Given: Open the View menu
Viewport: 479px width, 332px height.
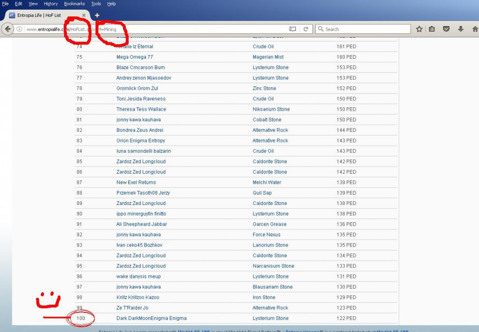Looking at the screenshot, I should (x=33, y=4).
